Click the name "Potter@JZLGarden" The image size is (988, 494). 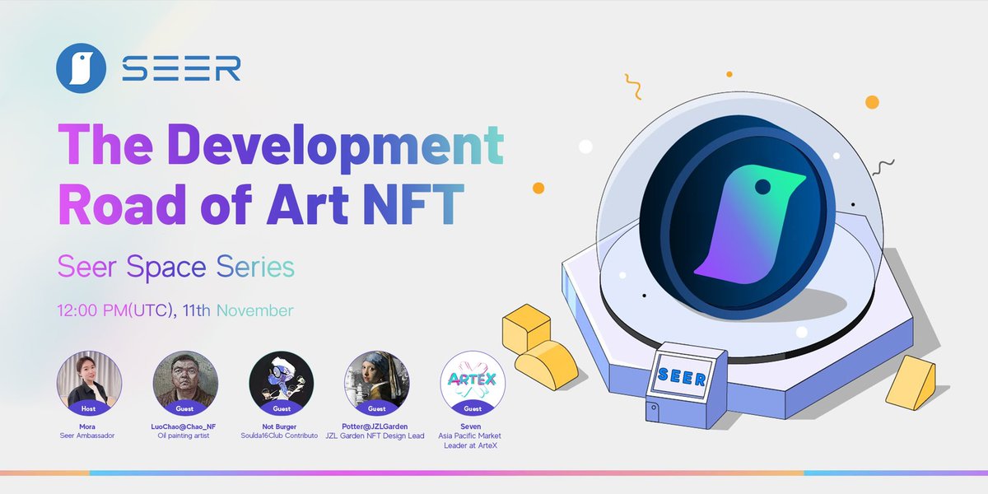pyautogui.click(x=376, y=426)
